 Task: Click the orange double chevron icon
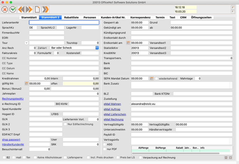tap(45, 10)
